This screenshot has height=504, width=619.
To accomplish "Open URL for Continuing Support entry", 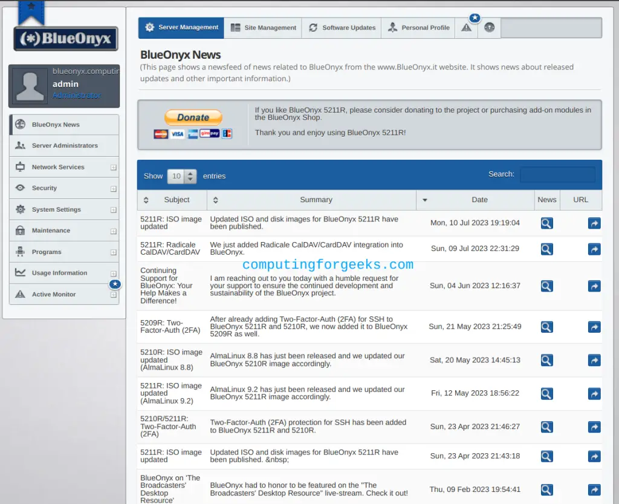I will click(x=594, y=286).
